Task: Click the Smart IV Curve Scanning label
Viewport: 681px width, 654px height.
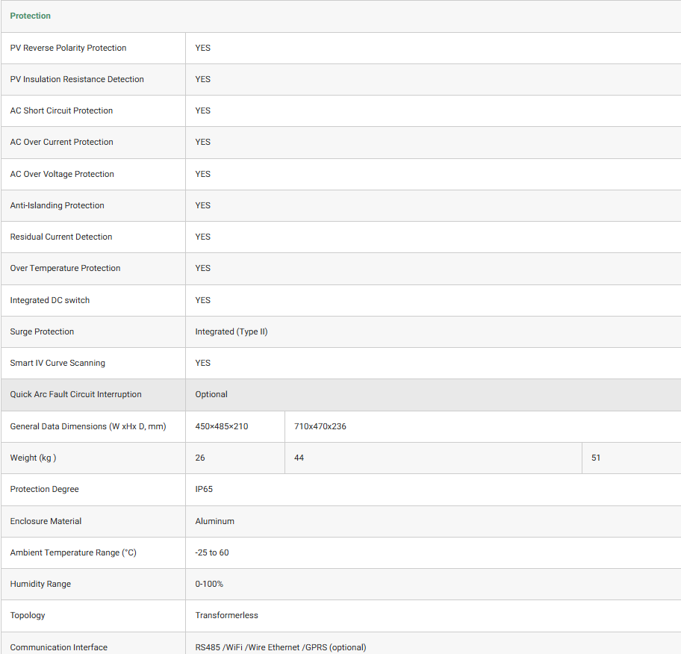Action: click(x=57, y=363)
